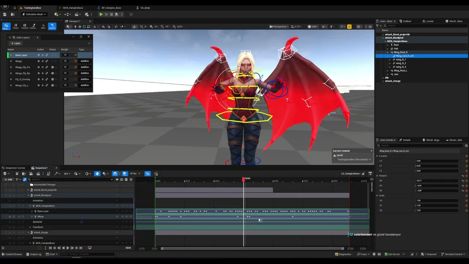Select the viewport scale tool
Image resolution: width=469 pixels, height=264 pixels.
pyautogui.click(x=88, y=26)
